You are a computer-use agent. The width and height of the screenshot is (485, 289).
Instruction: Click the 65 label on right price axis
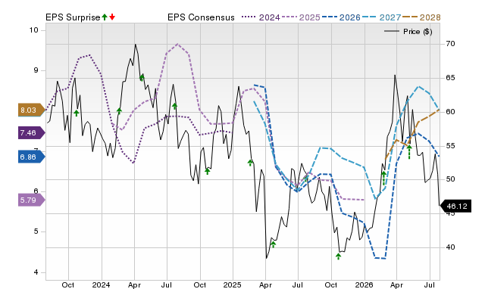tap(450, 78)
